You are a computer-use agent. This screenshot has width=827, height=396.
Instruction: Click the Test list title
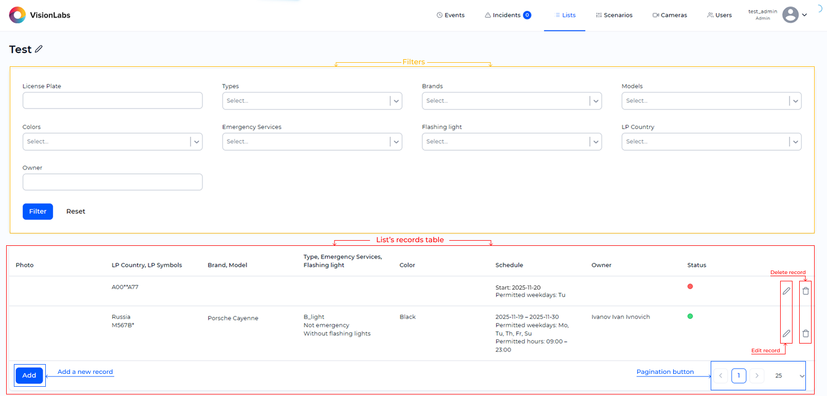coord(21,49)
